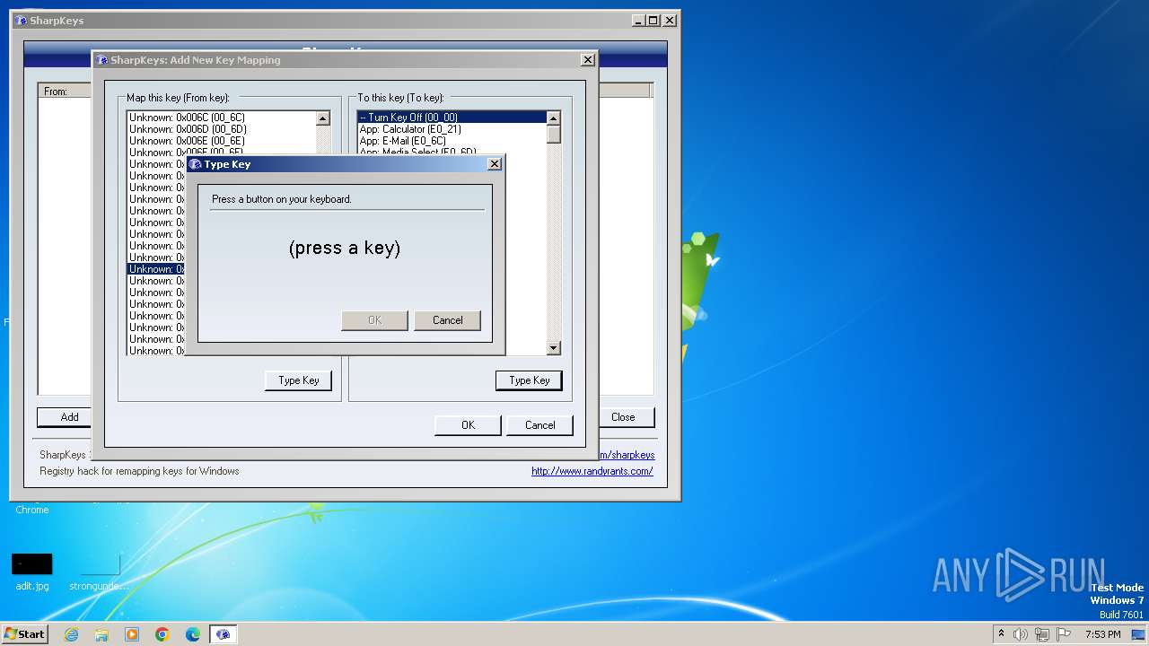1149x646 pixels.
Task: Close the Type Key dialog with X
Action: (x=494, y=164)
